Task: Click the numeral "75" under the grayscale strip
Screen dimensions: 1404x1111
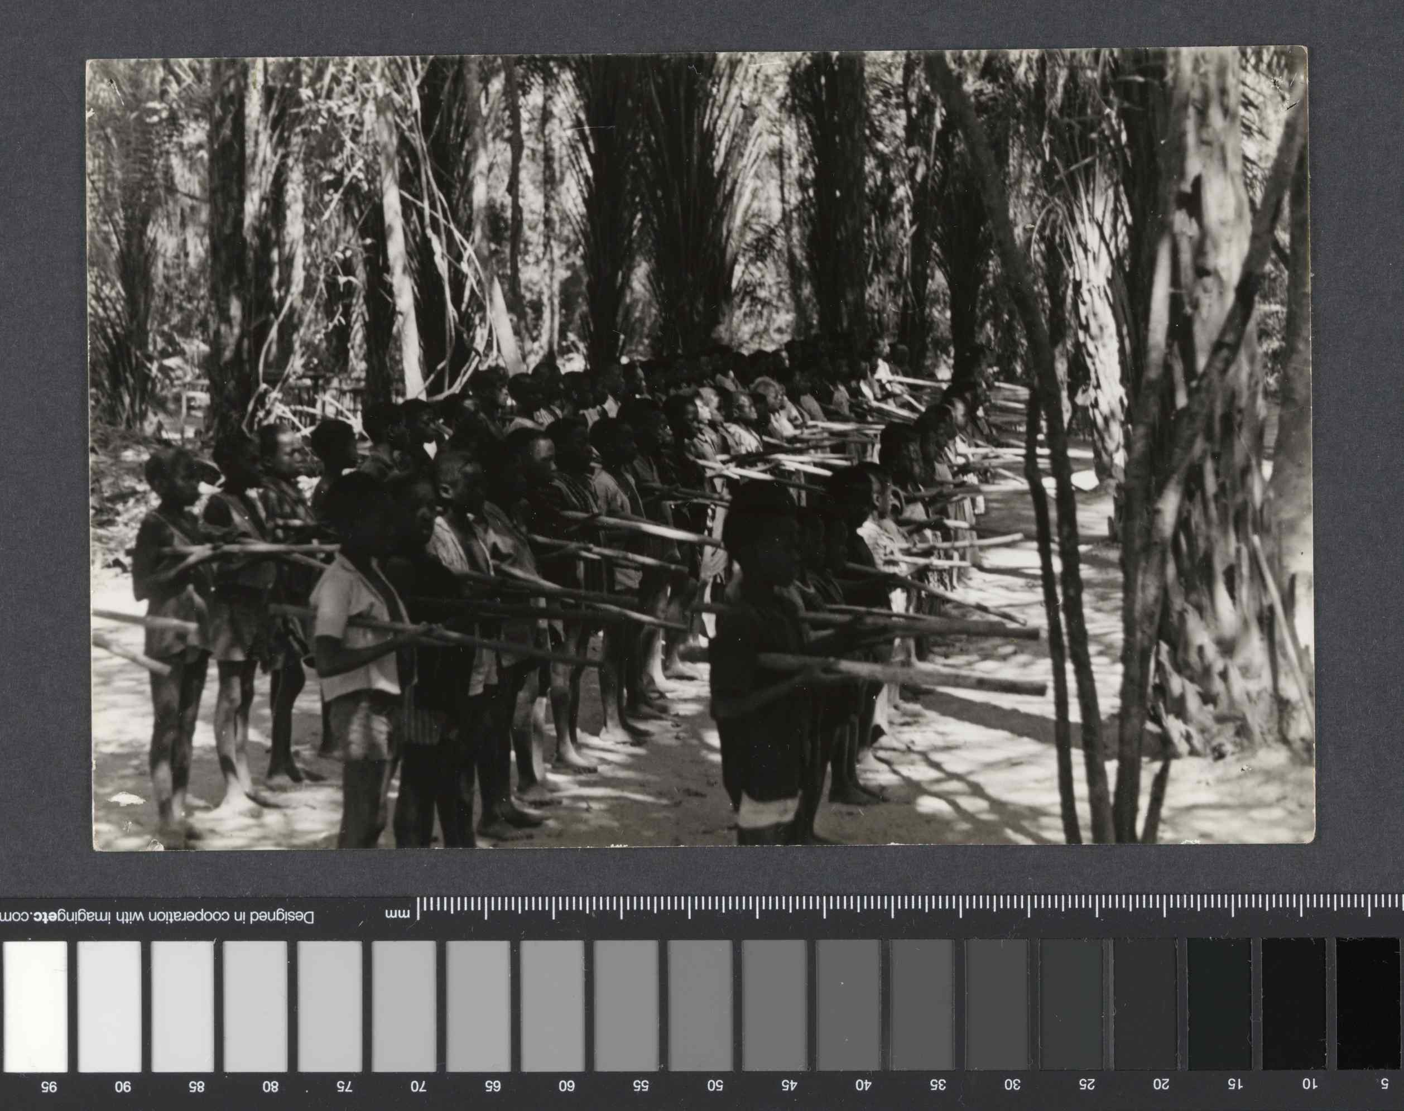Action: click(x=345, y=1086)
